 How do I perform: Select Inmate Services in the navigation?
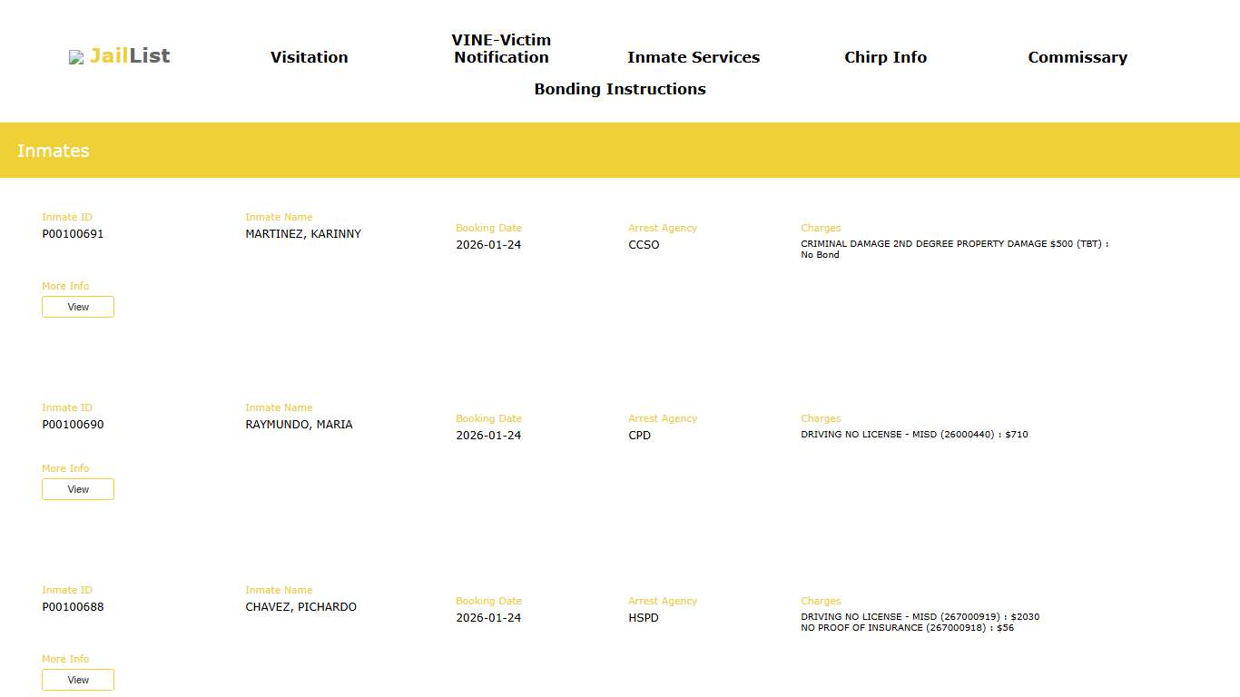point(693,57)
